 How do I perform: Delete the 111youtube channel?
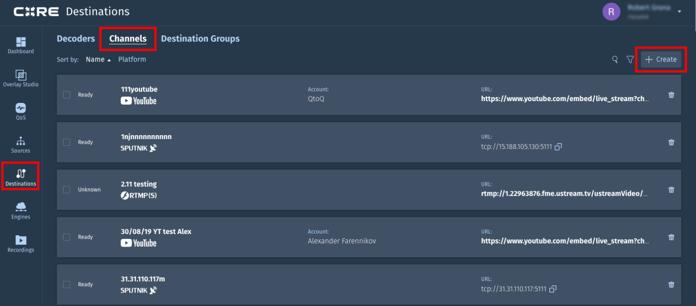tap(671, 95)
